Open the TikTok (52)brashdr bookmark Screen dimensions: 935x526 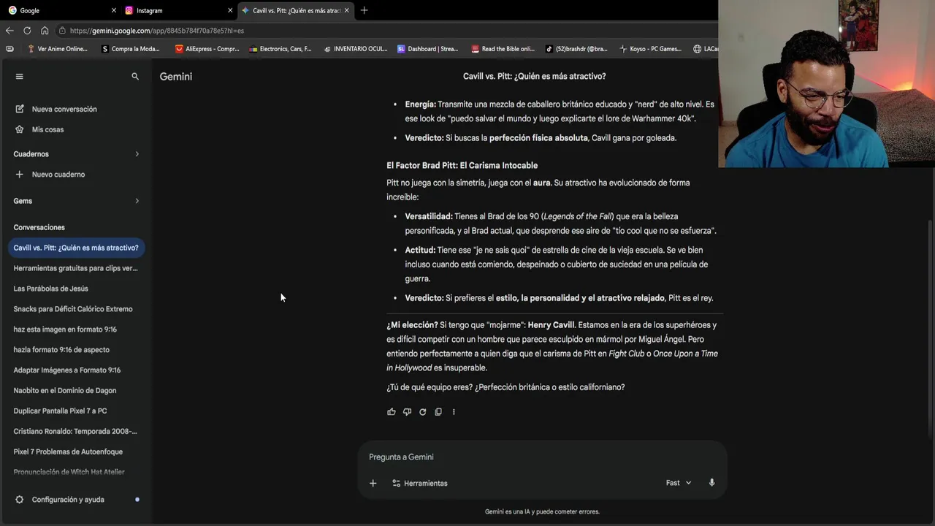[x=577, y=49]
